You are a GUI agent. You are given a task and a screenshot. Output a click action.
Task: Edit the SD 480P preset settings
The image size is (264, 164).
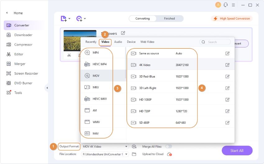(x=227, y=123)
